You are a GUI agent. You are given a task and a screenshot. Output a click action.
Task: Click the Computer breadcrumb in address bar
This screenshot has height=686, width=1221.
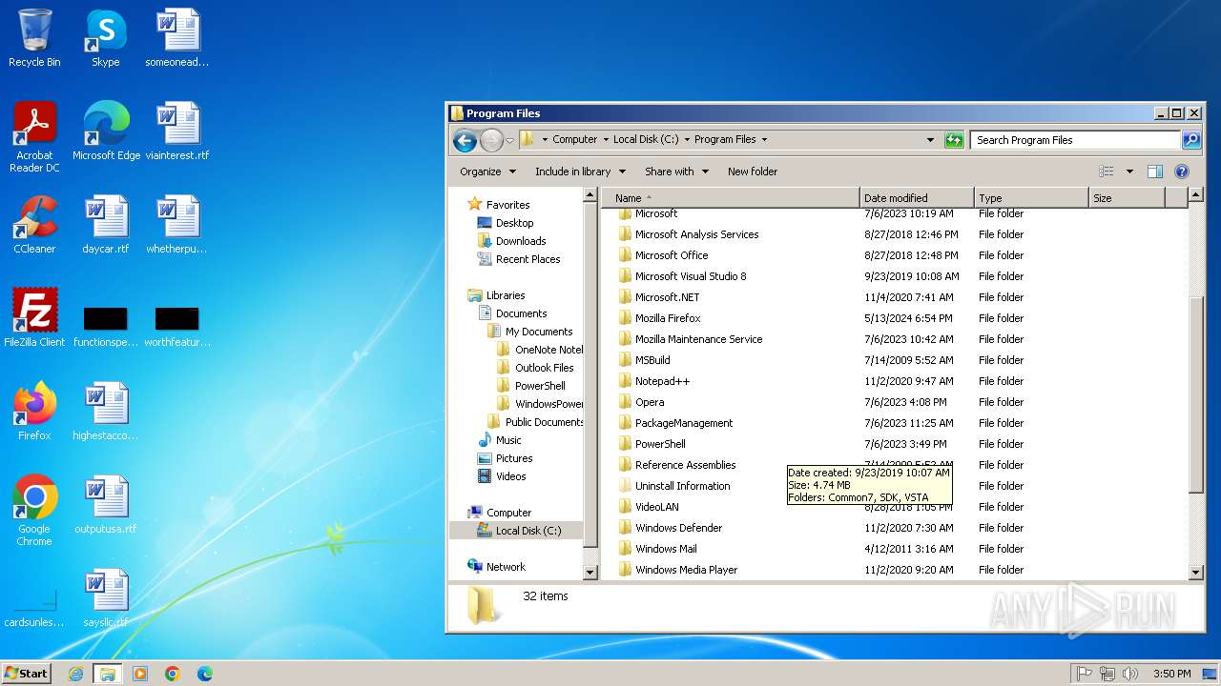coord(574,139)
